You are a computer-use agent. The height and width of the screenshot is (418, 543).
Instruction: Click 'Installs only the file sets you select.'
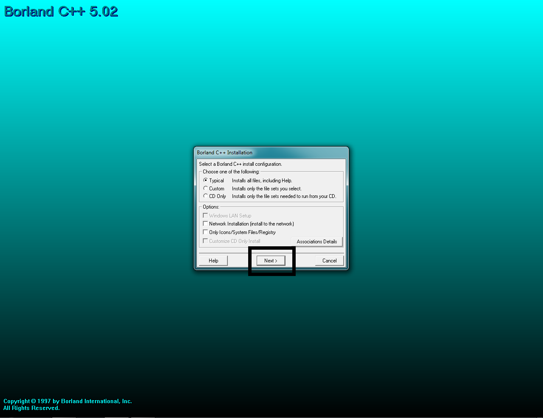(267, 189)
